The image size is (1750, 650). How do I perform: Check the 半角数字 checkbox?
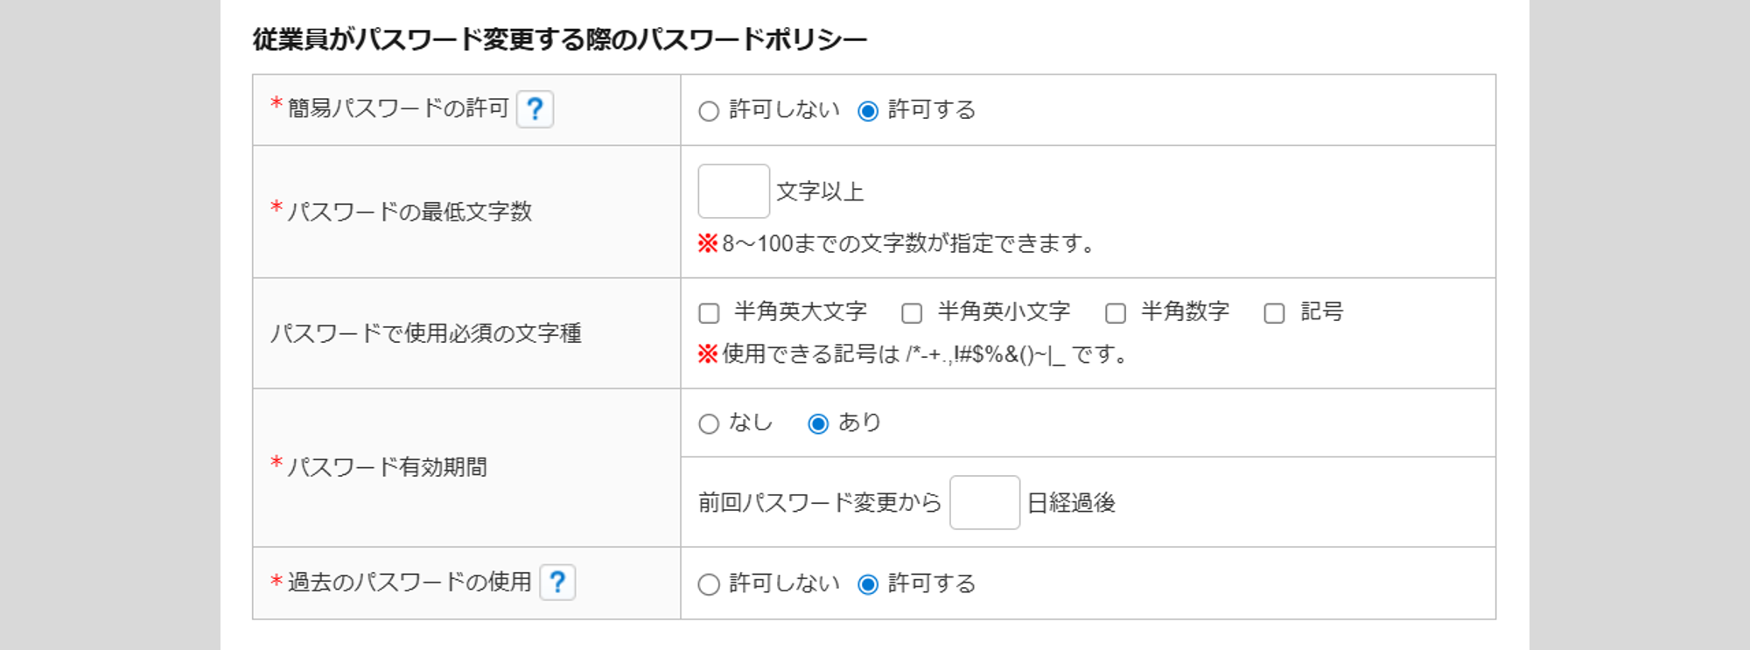(x=1116, y=313)
